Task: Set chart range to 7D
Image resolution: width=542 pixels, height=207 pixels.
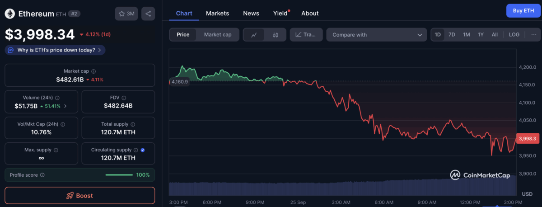Action: point(452,35)
